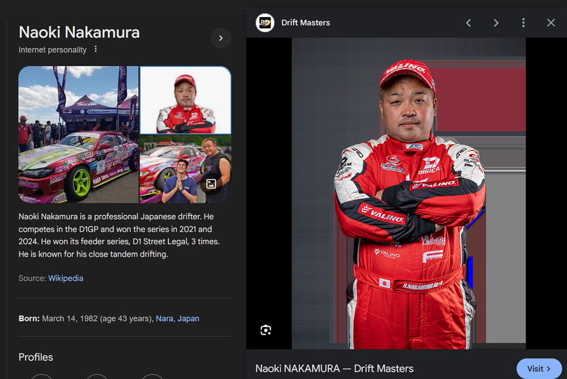The width and height of the screenshot is (567, 379).
Task: Select the pink drift car thumbnail
Action: pyautogui.click(x=78, y=135)
